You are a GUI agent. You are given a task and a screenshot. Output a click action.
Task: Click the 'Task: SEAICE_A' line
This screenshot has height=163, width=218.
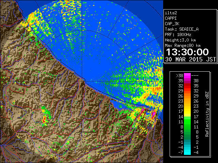(x=182, y=29)
